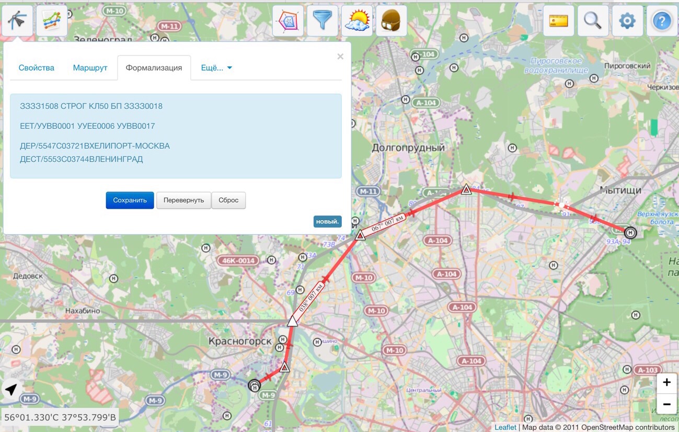Click the aircraft flight plan icon
679x432 pixels.
click(17, 21)
